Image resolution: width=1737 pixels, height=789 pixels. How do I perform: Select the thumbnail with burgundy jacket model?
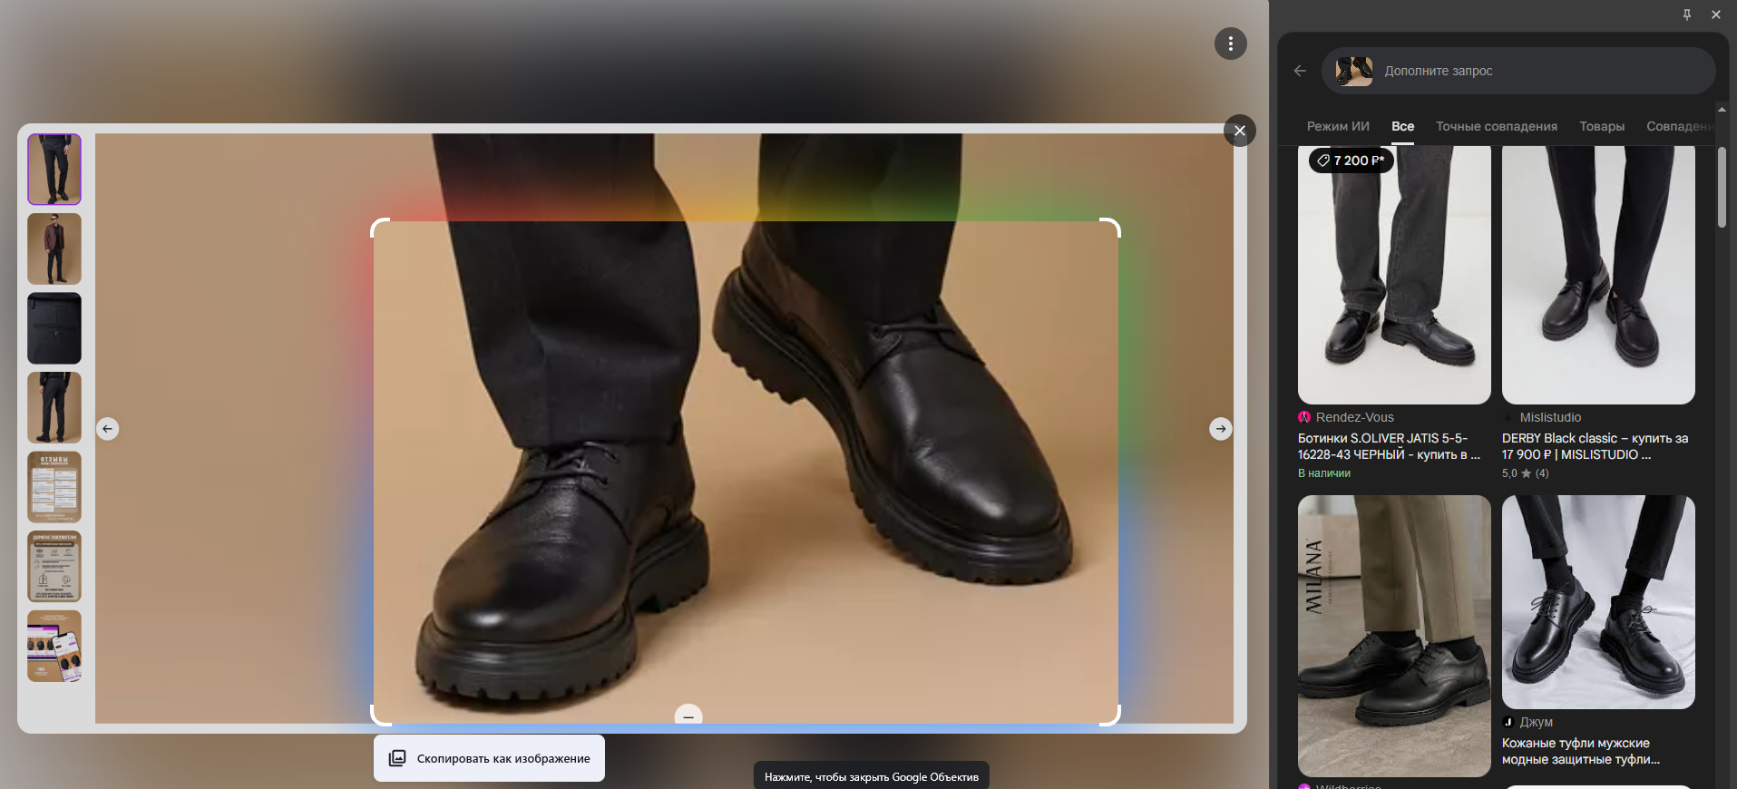[x=54, y=248]
